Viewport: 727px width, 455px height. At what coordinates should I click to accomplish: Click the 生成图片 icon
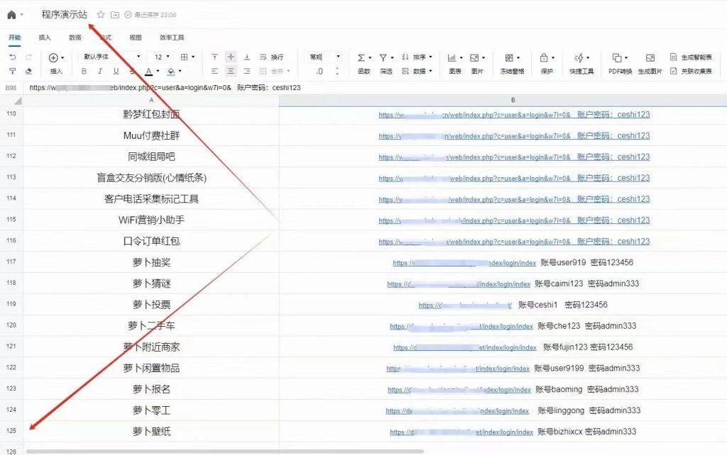650,58
